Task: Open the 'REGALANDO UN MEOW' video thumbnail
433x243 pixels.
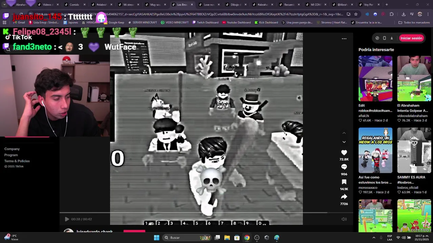Action: coord(375,150)
